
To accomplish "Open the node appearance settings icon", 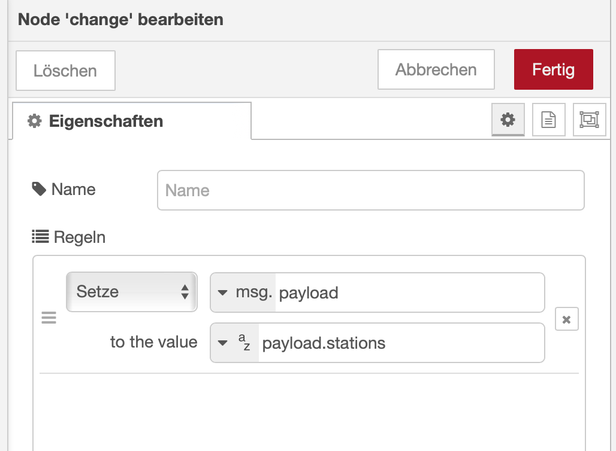I will (x=589, y=120).
